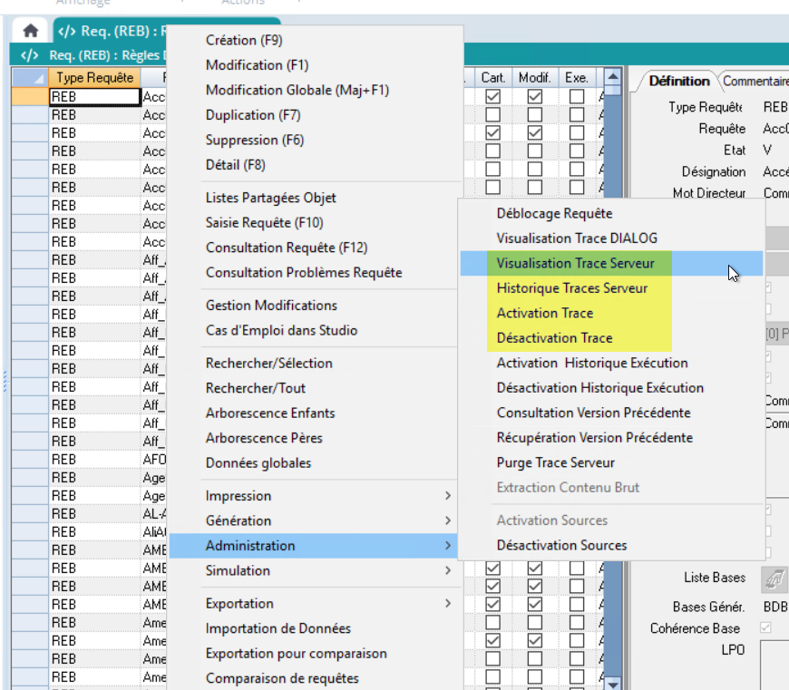Select Visualisation Trace Serveur
Image resolution: width=789 pixels, height=690 pixels.
pos(575,263)
